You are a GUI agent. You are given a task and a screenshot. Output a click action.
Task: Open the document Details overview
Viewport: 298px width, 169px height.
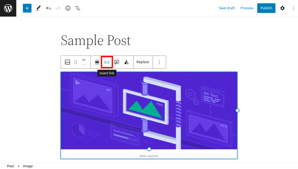click(68, 8)
